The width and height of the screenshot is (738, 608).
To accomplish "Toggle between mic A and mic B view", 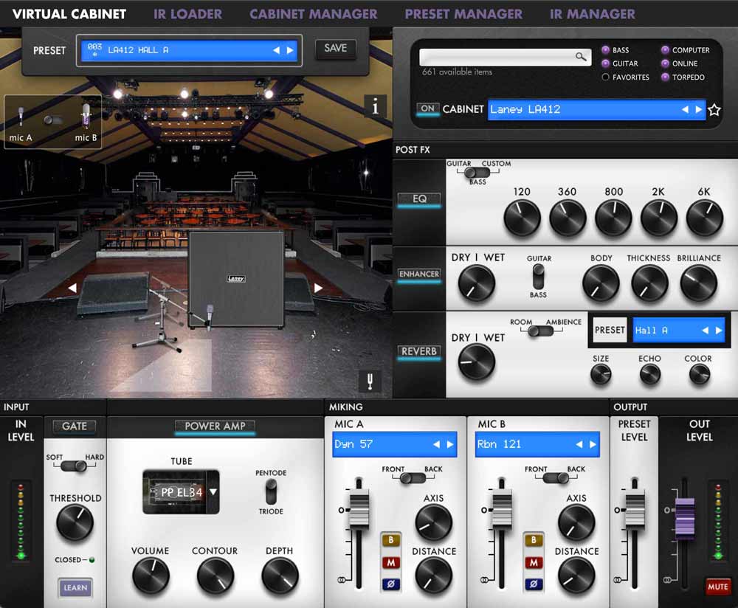I will click(52, 120).
